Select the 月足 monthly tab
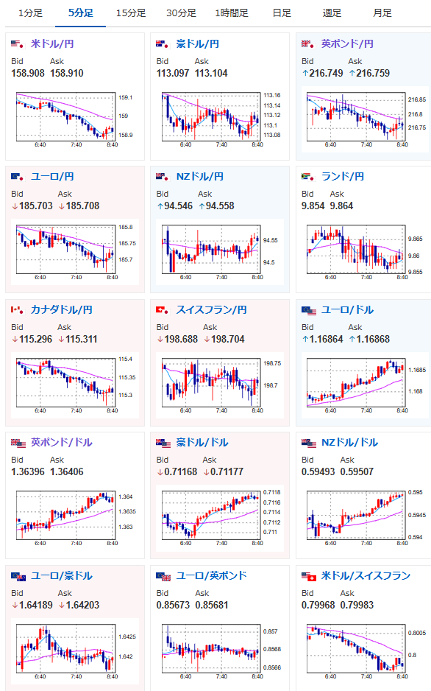The image size is (431, 691). [382, 13]
